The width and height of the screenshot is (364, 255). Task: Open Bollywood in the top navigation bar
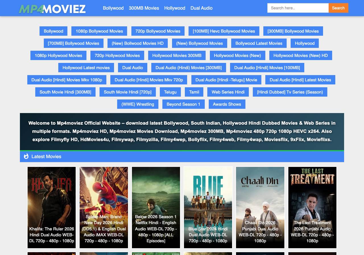pos(113,8)
